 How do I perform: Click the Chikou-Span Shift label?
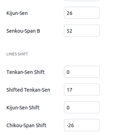(x=26, y=125)
